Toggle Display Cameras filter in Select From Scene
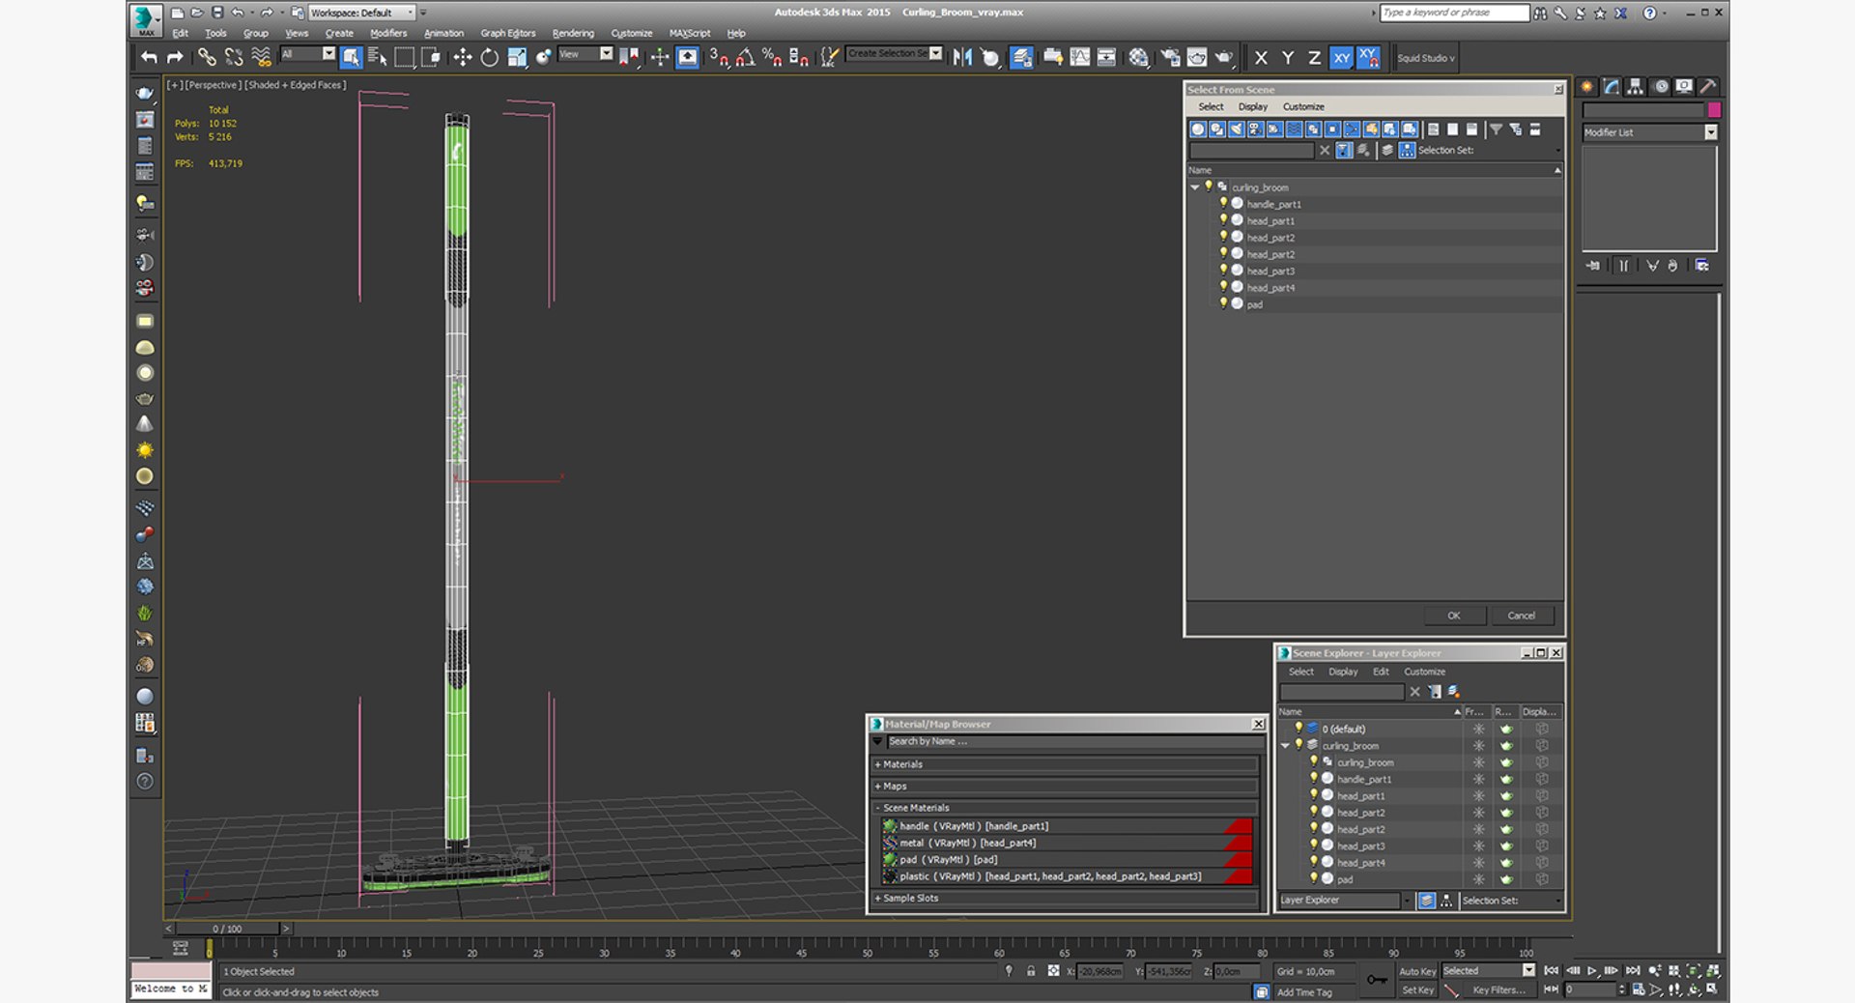Image resolution: width=1855 pixels, height=1003 pixels. coord(1256,129)
